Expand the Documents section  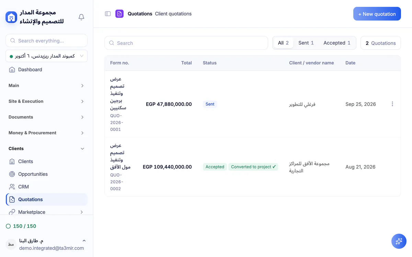pyautogui.click(x=46, y=117)
